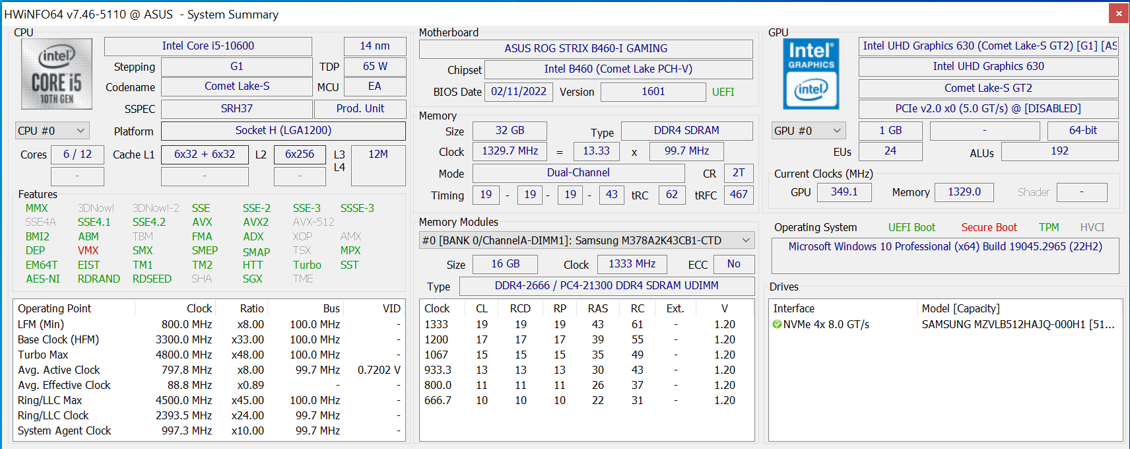Viewport: 1130px width, 449px height.
Task: Click the Dual-Channel mode field
Action: tap(578, 173)
